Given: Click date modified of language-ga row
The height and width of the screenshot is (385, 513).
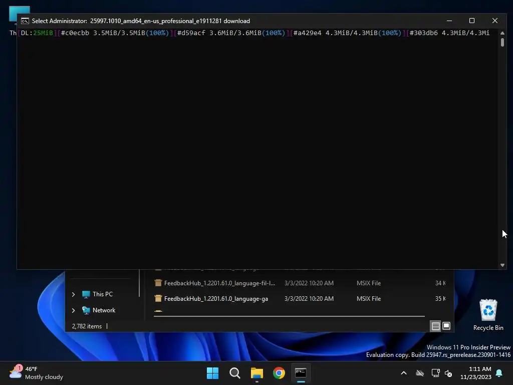Looking at the screenshot, I should pyautogui.click(x=309, y=299).
